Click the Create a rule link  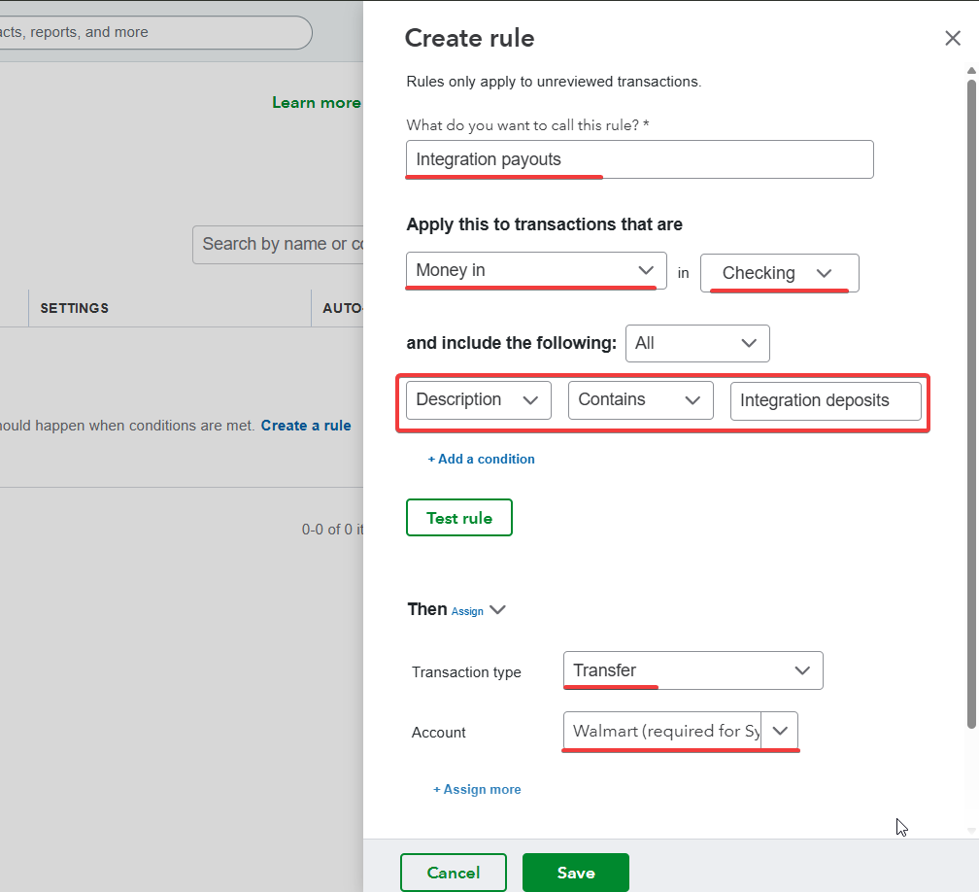pos(306,426)
